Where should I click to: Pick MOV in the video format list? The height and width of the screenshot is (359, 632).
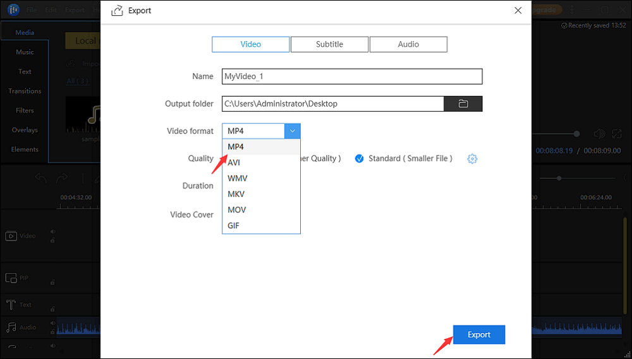pyautogui.click(x=237, y=210)
